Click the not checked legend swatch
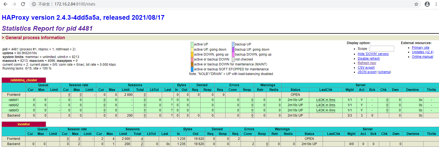Screen dimensions: 439x150 (233, 59)
